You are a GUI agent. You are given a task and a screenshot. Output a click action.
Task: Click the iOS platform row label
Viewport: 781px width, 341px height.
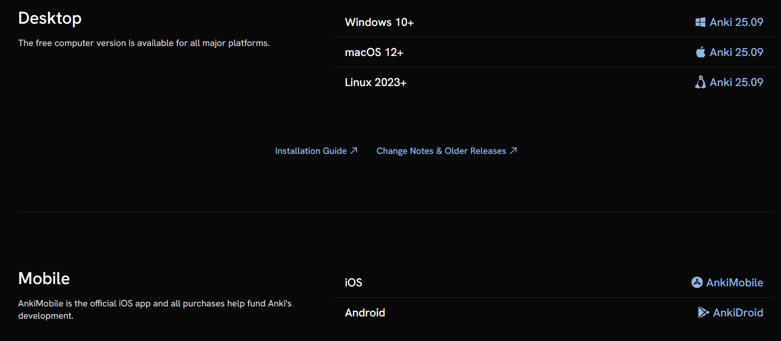[x=353, y=283]
